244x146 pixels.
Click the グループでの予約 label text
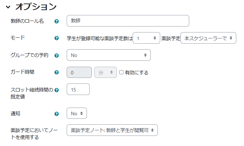click(29, 55)
